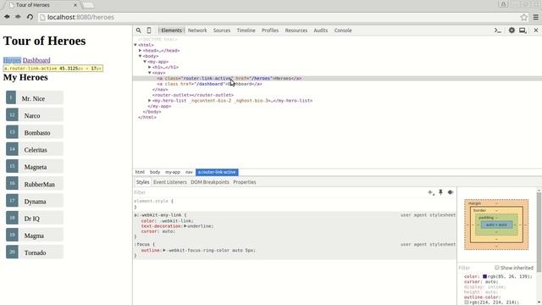Open a new browser tab
This screenshot has height=305, width=542.
88,5
